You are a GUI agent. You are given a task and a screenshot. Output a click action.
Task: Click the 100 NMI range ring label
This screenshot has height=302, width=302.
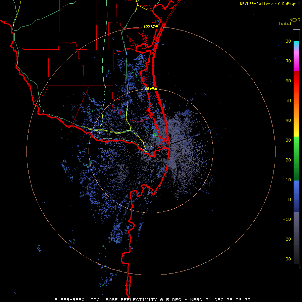151,27
